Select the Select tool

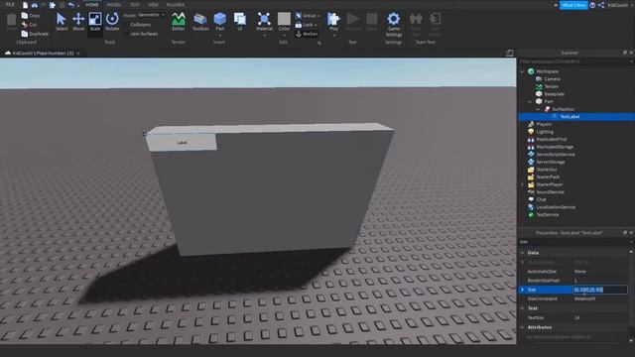pos(62,22)
